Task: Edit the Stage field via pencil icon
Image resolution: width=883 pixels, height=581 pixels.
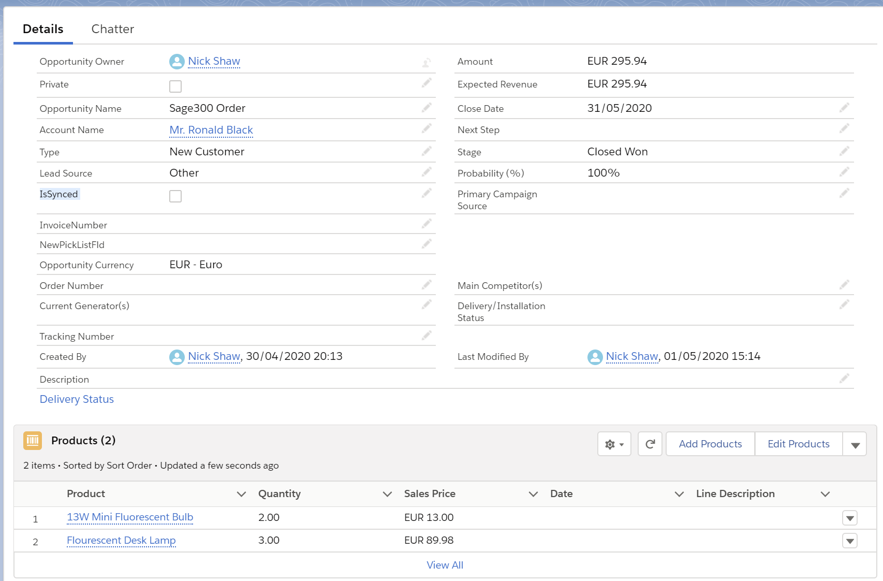Action: (844, 151)
